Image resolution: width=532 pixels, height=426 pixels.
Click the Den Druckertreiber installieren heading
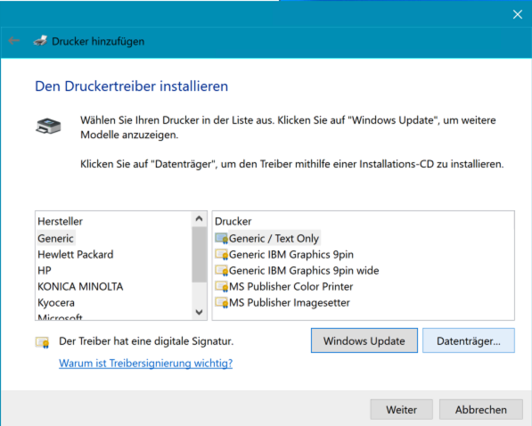[131, 86]
